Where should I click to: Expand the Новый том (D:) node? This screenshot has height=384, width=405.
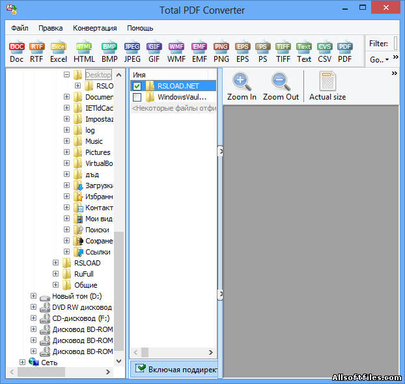point(33,296)
